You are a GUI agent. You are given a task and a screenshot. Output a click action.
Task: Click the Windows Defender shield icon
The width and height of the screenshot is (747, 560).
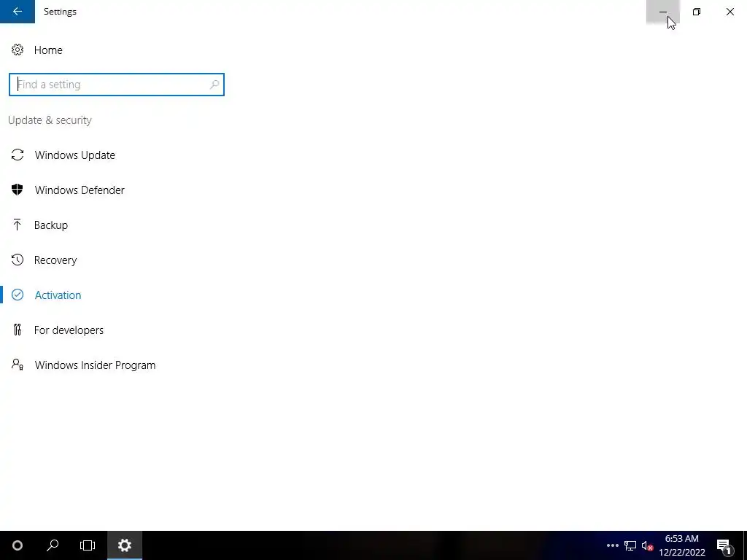click(18, 190)
